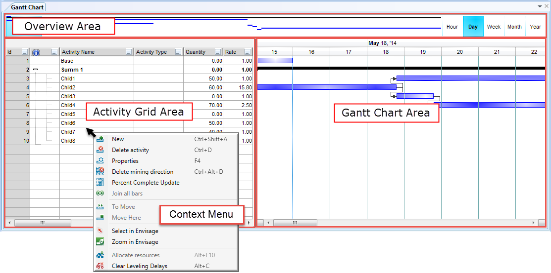Switch timescale to Day

click(473, 27)
